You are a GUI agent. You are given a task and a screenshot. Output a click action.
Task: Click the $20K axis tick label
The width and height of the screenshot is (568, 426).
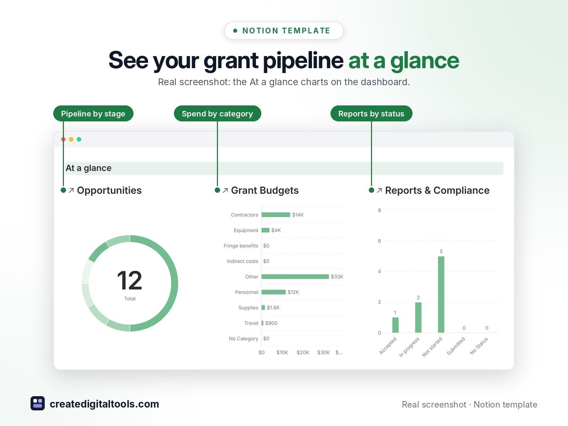[x=303, y=353]
